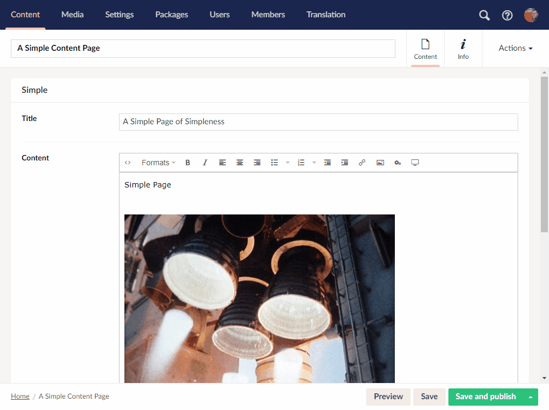Align text right

[x=257, y=163]
